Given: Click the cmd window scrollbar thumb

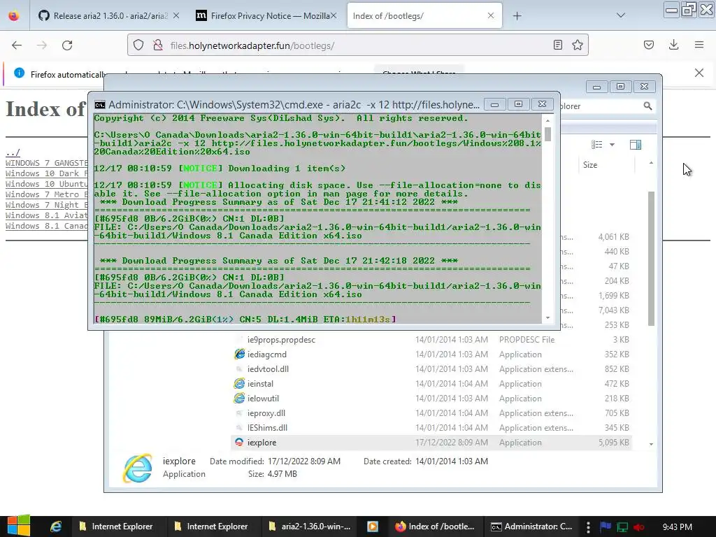Looking at the screenshot, I should point(547,134).
